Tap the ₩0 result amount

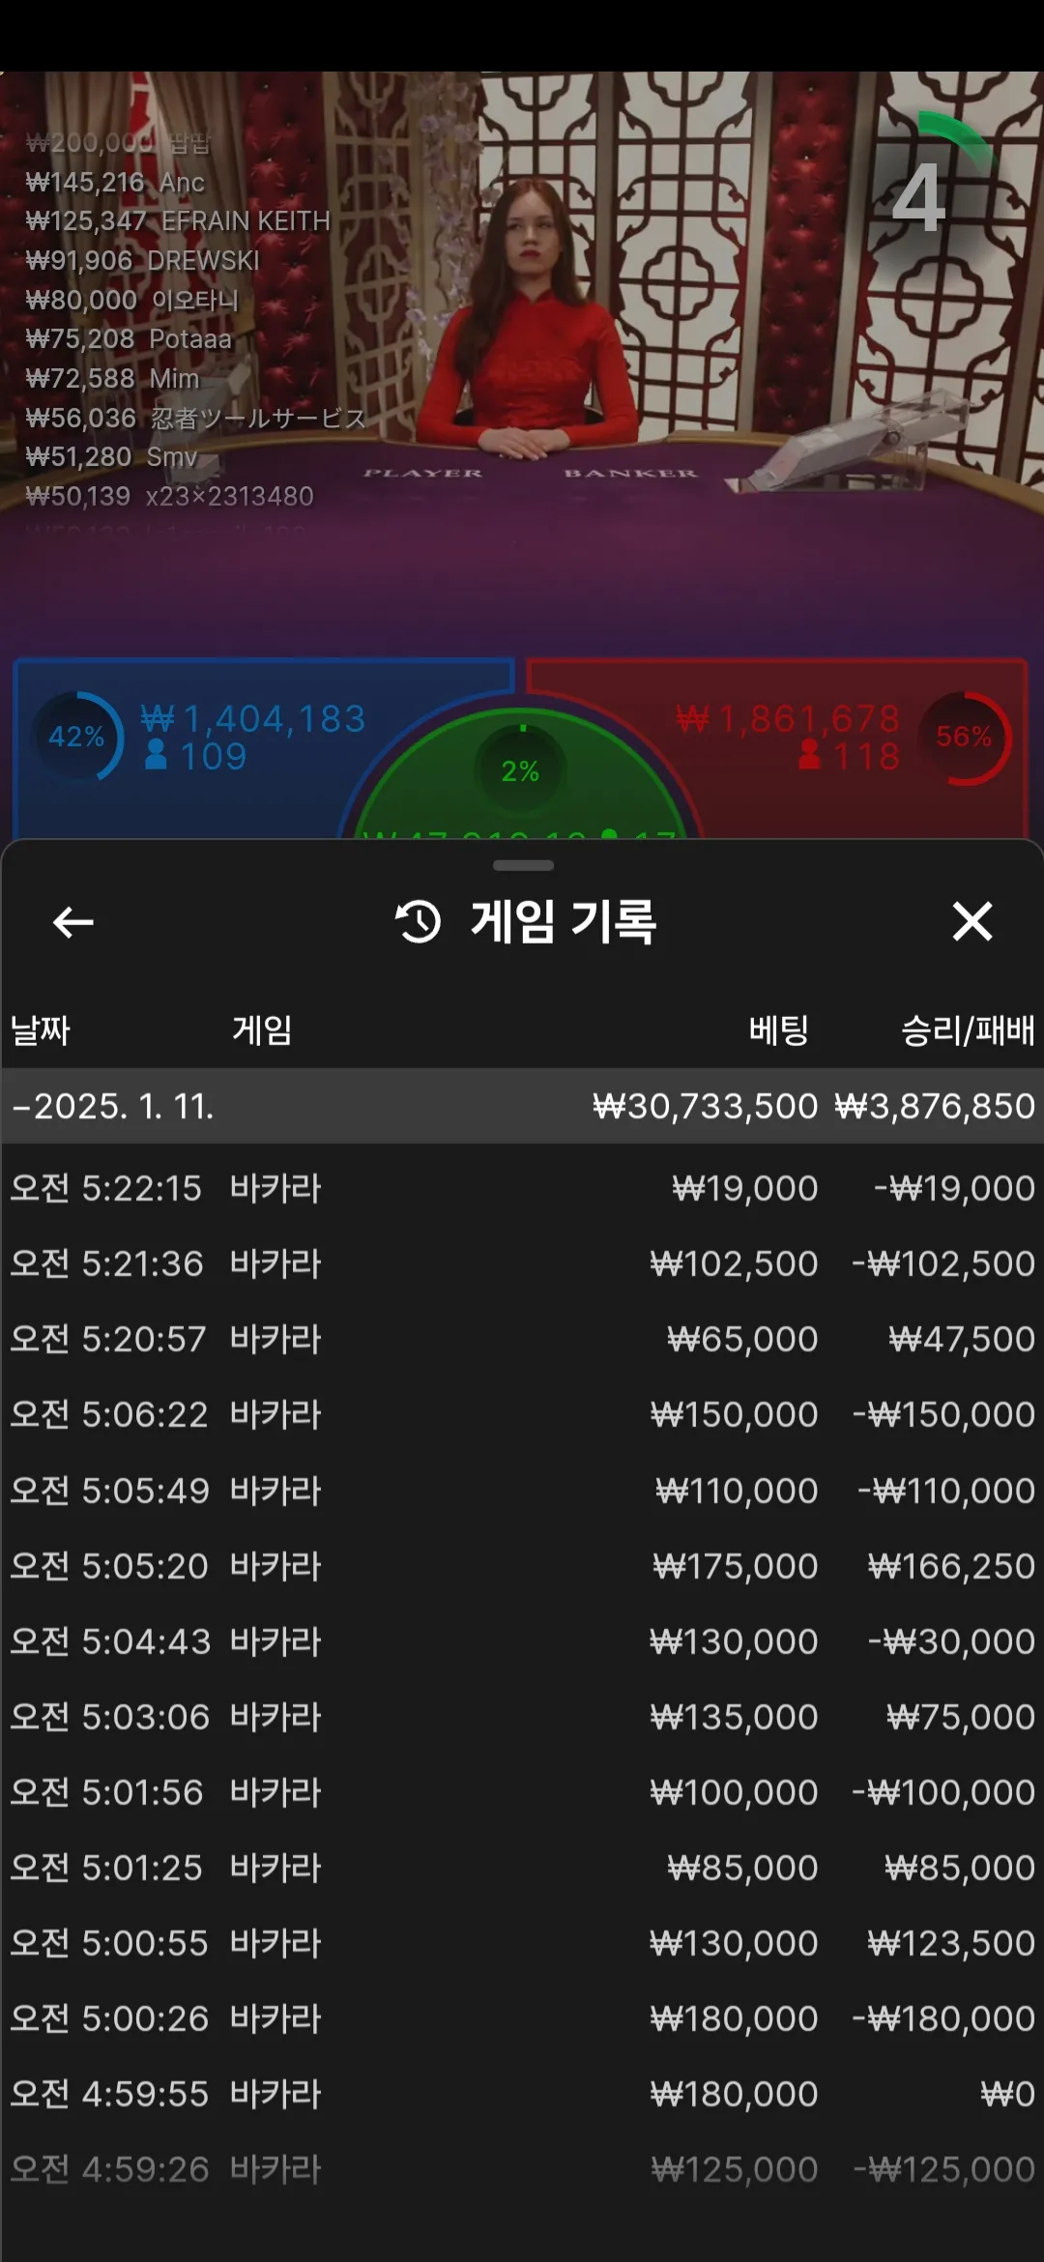point(1007,2094)
